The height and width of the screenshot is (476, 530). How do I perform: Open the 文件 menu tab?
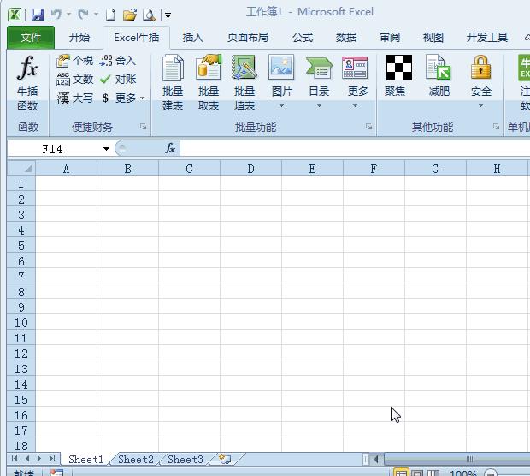31,37
